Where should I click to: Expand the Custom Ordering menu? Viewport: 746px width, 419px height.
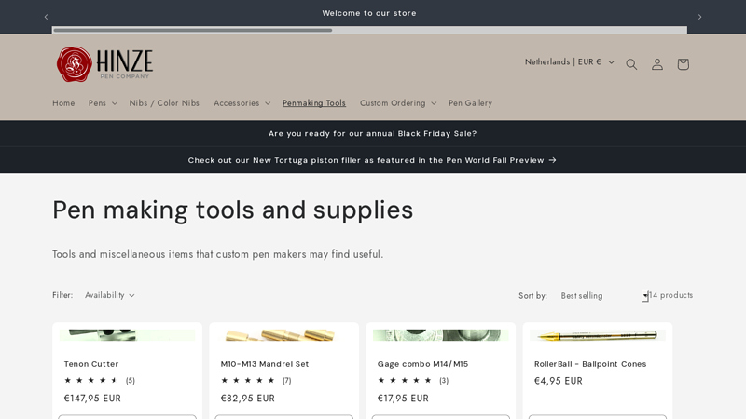pyautogui.click(x=398, y=103)
